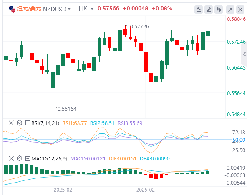Viewport: 247px width, 195px height.
Task: Toggle RSI panel expand plus box
Action: pyautogui.click(x=28, y=123)
